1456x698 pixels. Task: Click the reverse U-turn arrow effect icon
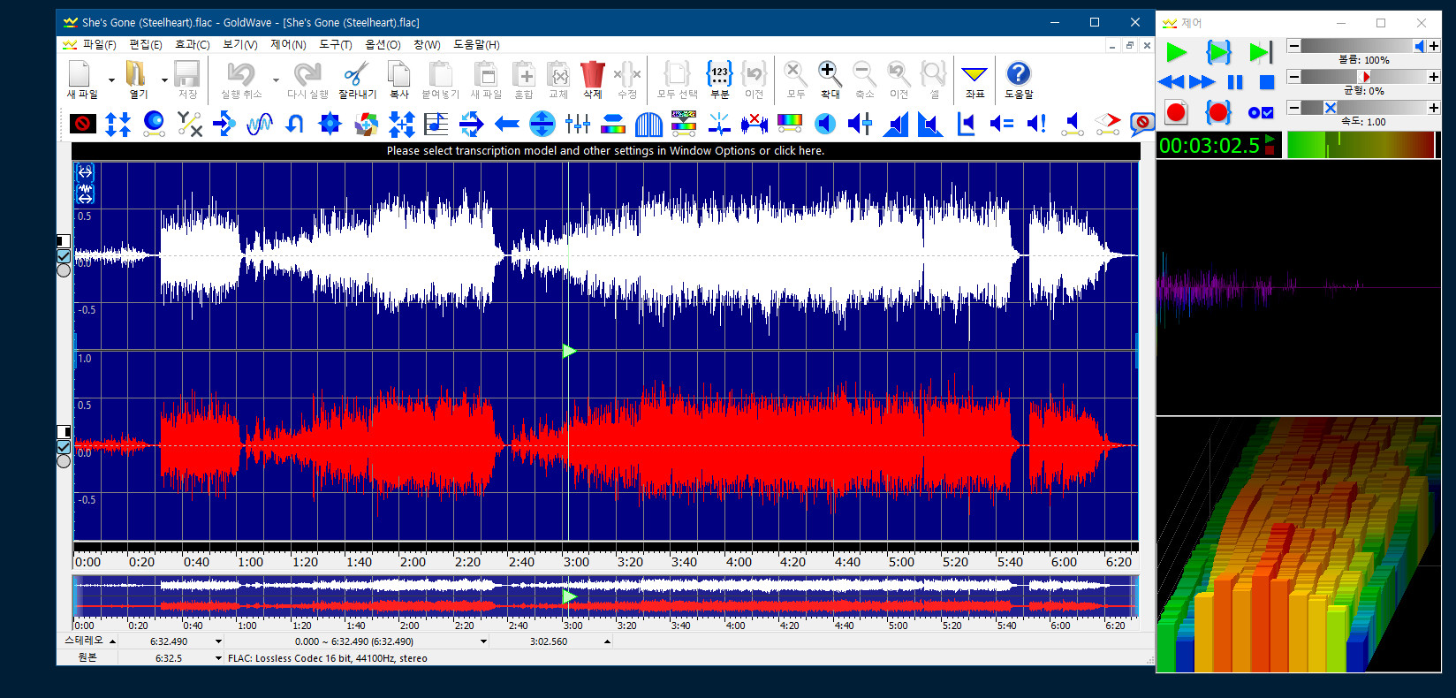(295, 124)
